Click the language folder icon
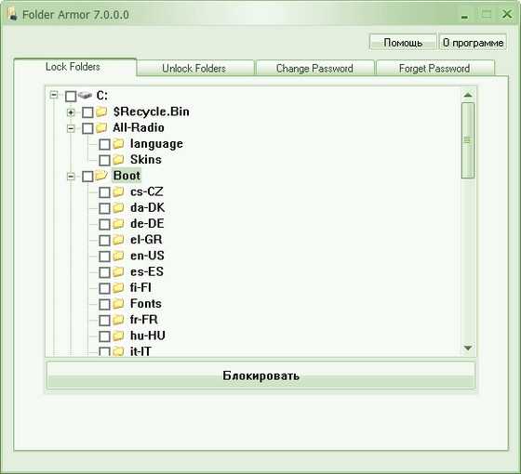Viewport: 521px width, 474px height. click(118, 144)
